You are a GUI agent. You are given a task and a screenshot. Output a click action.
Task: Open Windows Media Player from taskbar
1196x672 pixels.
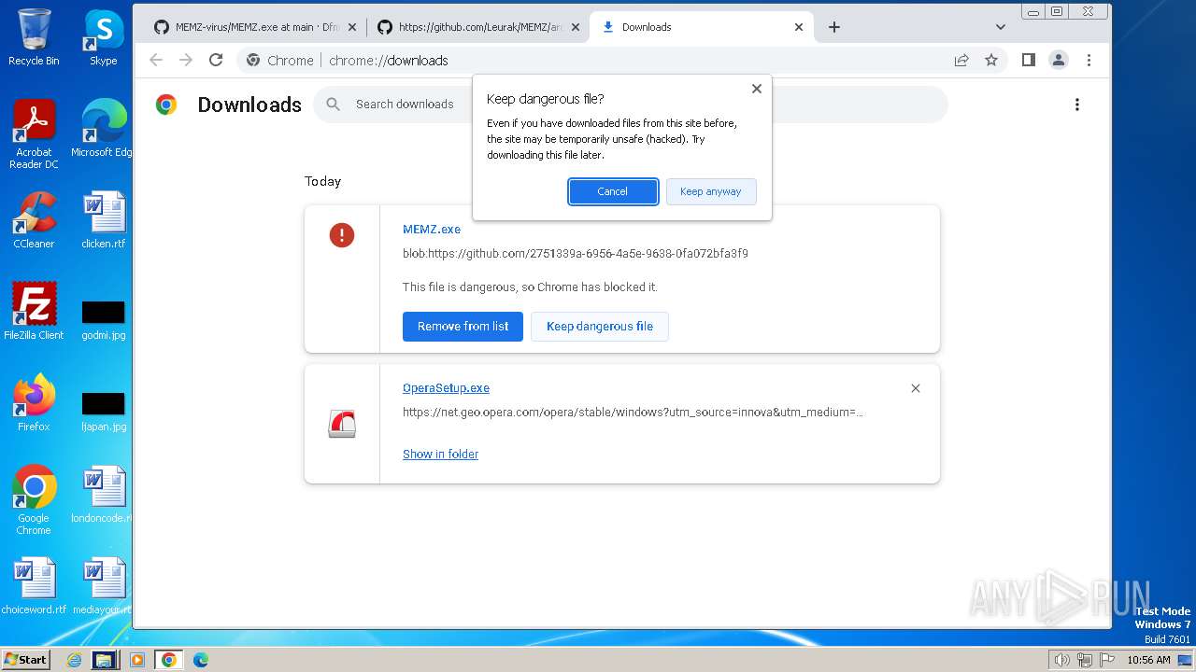pyautogui.click(x=137, y=660)
